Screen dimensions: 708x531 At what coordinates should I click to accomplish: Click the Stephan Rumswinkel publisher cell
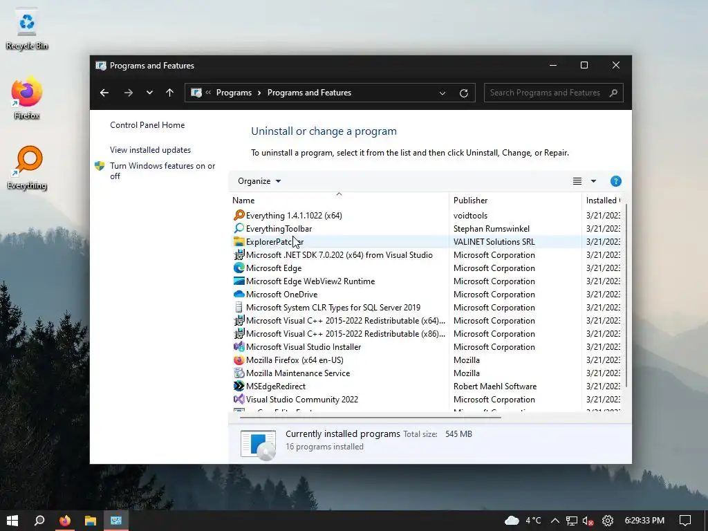[492, 228]
